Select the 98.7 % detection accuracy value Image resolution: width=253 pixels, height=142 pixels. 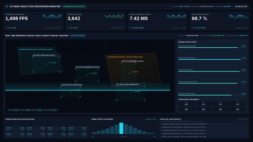tap(199, 19)
